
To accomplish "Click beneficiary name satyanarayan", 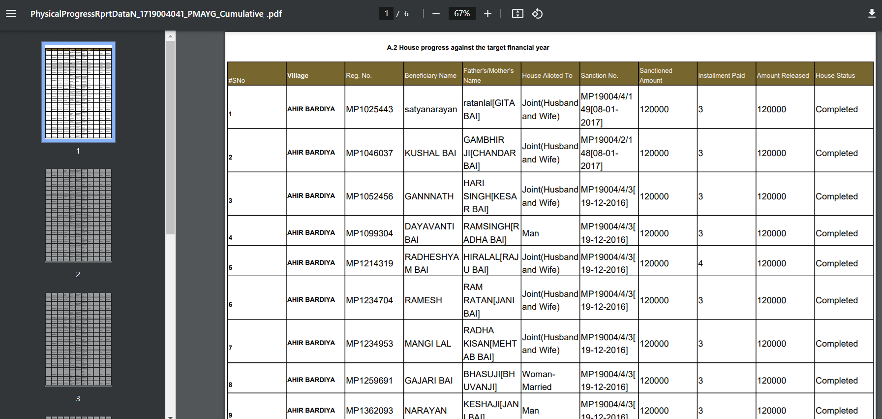I will [431, 109].
